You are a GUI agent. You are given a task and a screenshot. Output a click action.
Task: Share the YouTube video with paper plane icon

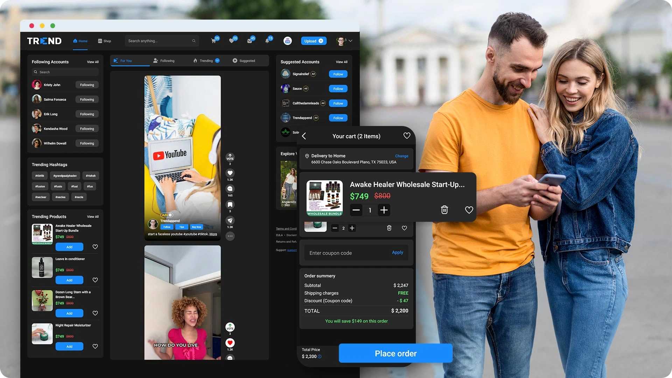230,220
